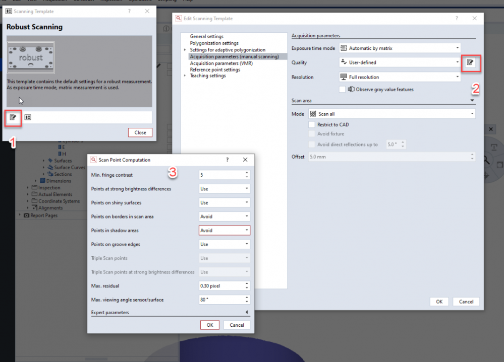Screen dimensions: 504x362
Task: Select Coordinate Systems in project tree
Action: pos(59,201)
